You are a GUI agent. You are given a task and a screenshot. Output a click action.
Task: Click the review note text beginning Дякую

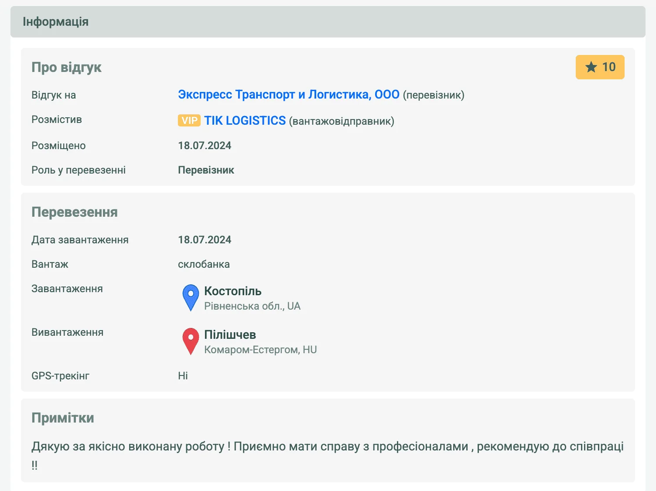pos(327,447)
